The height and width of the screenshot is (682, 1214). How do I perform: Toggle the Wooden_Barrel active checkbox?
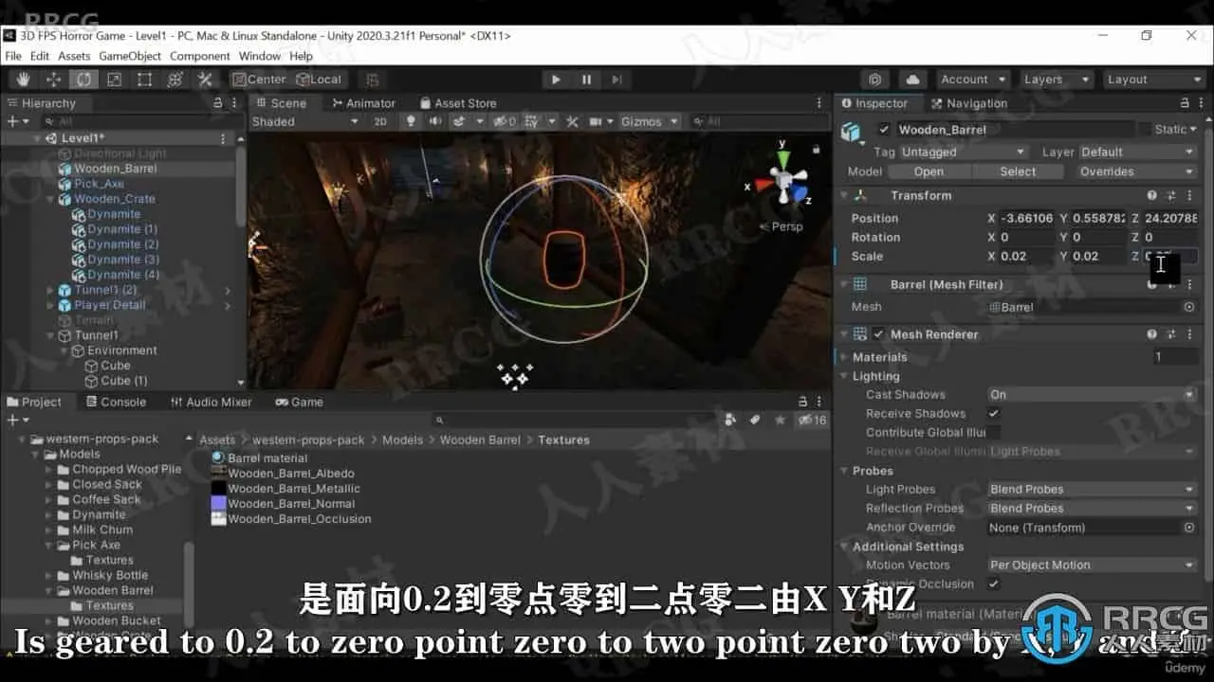[x=885, y=130]
